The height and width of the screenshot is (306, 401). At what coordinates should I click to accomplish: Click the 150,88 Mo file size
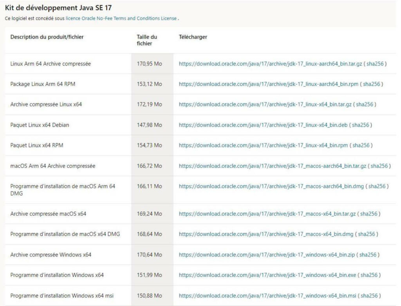point(149,296)
